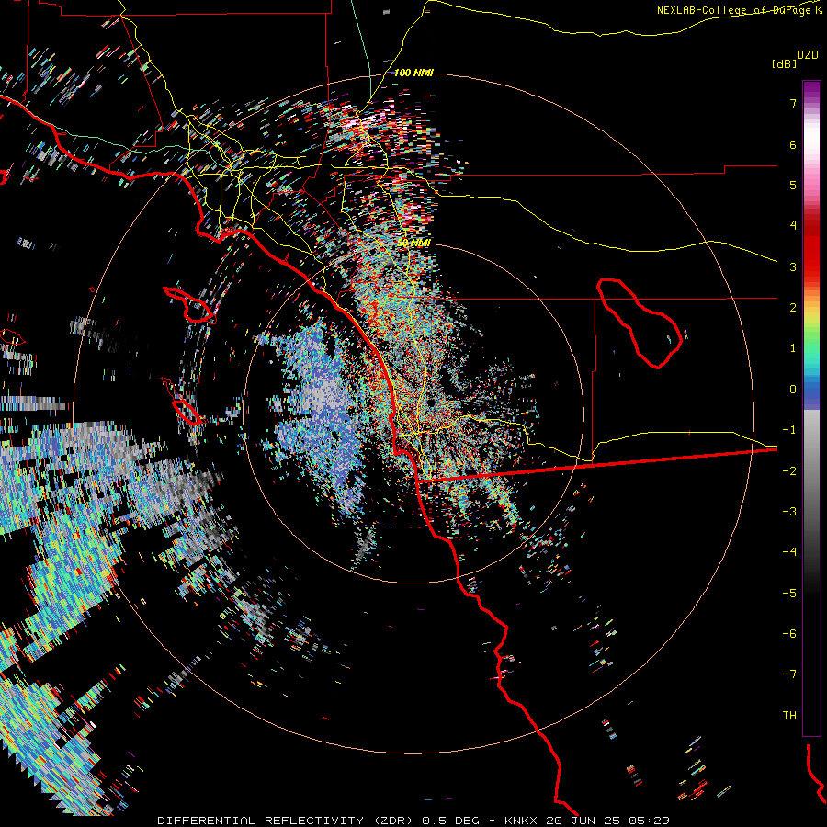
Task: Click the 0 value on the scale
Action: tap(793, 390)
